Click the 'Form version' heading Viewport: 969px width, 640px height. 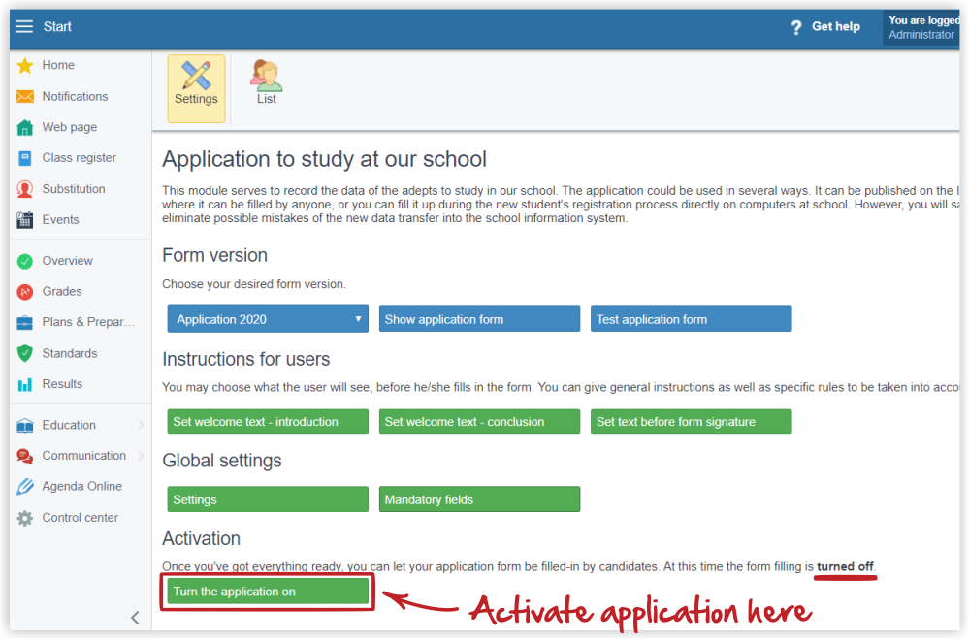[x=215, y=255]
